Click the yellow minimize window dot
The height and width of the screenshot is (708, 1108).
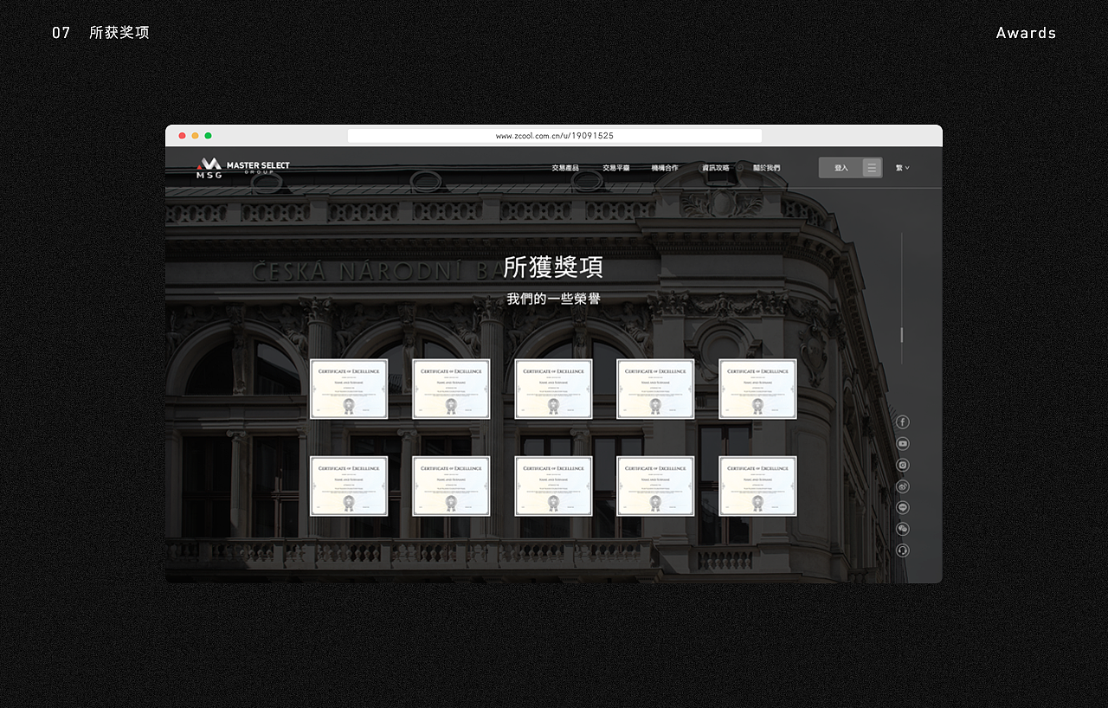pos(196,136)
